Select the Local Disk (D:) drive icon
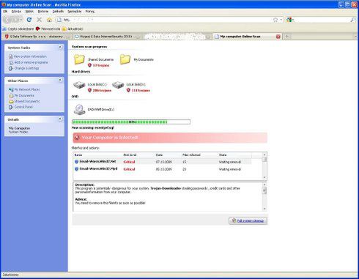Screen dimensions: 359x279 pos(118,85)
